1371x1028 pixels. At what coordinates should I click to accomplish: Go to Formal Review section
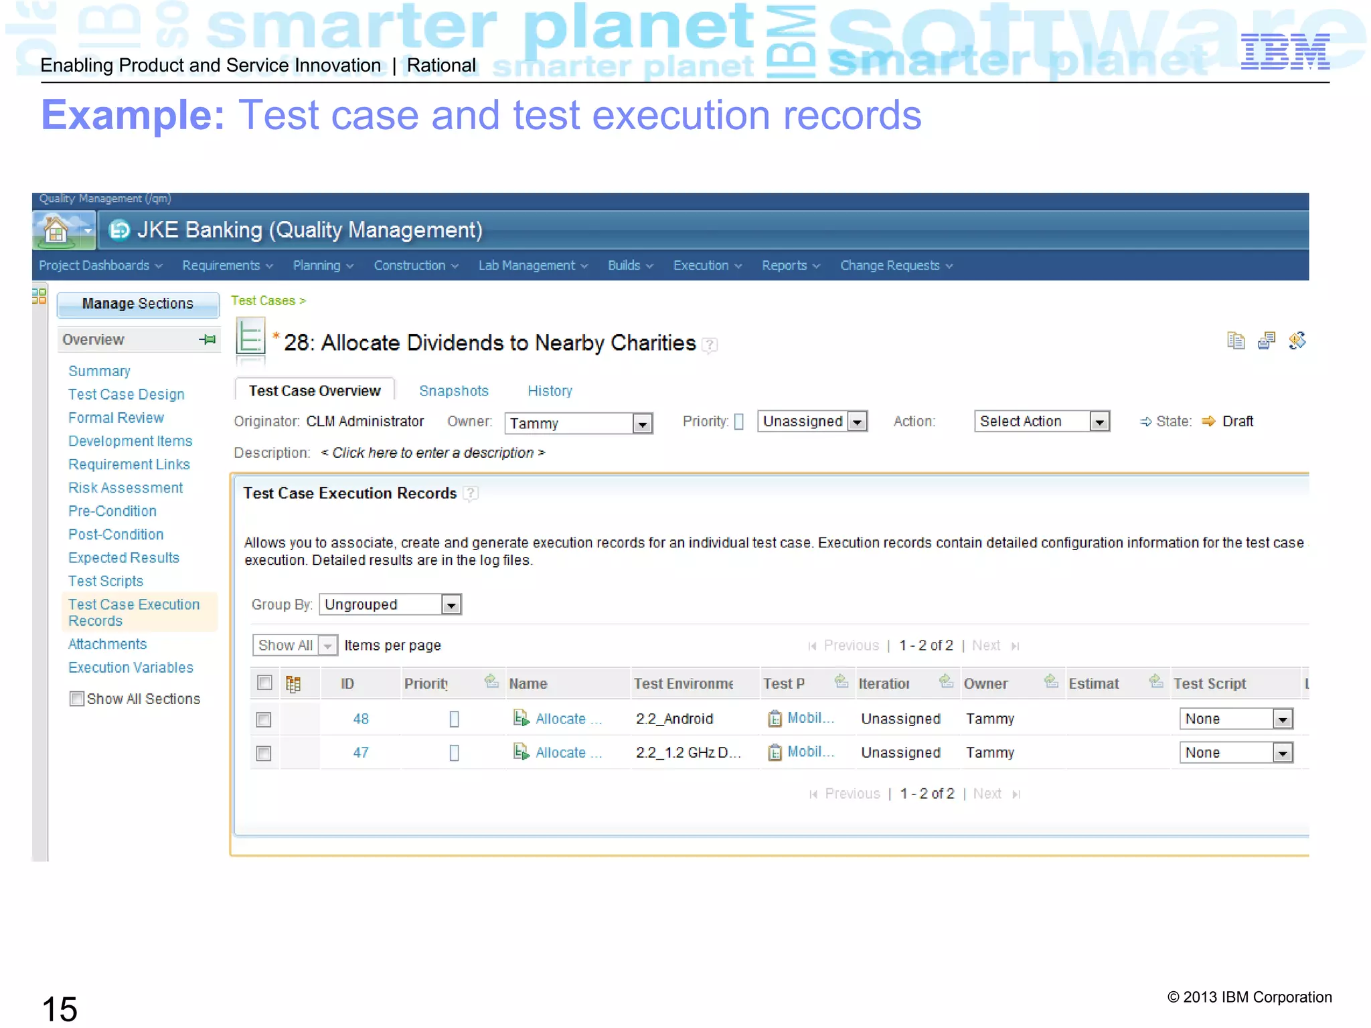click(116, 418)
